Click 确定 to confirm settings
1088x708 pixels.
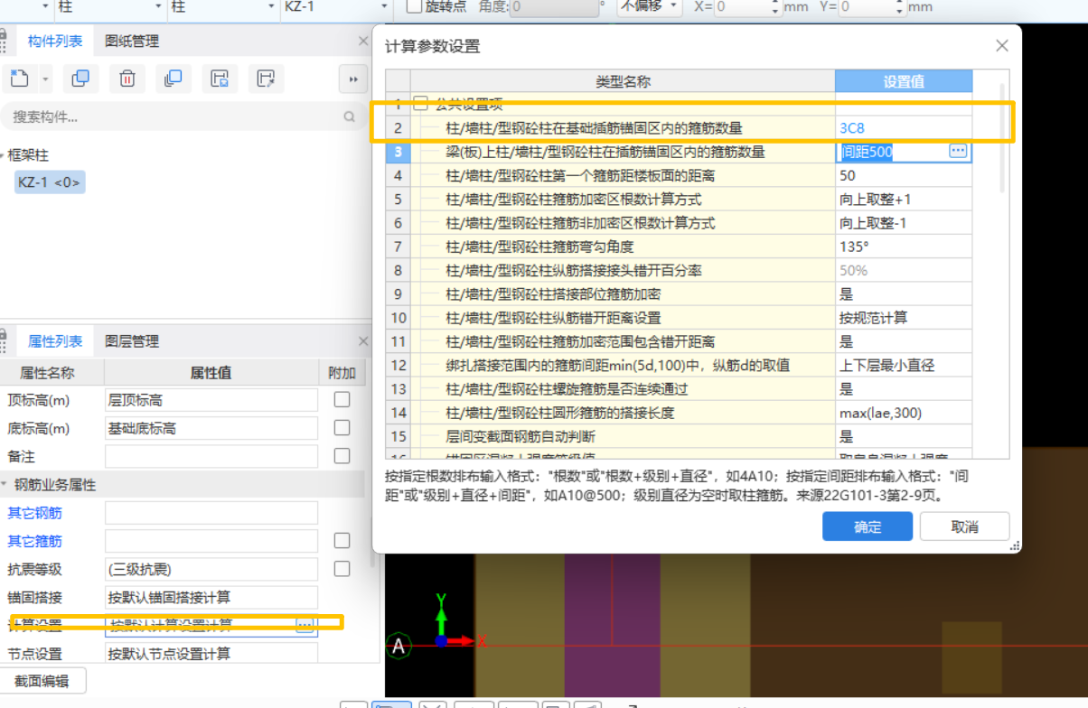point(867,526)
